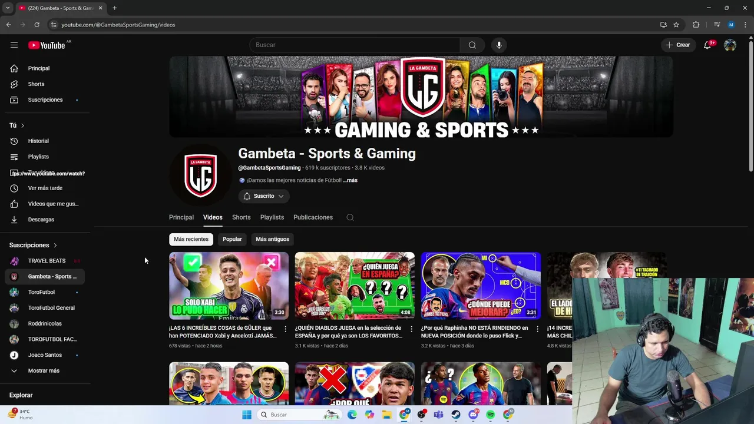Click the Crear button

[x=678, y=45]
